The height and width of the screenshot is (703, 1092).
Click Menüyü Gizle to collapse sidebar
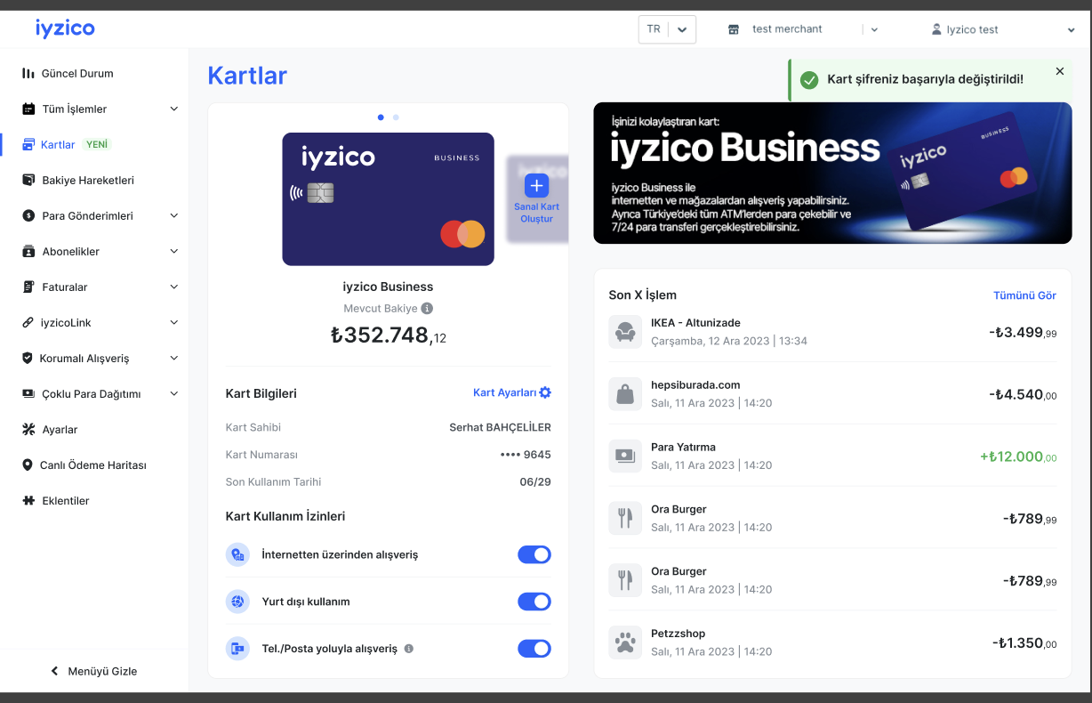(x=94, y=671)
